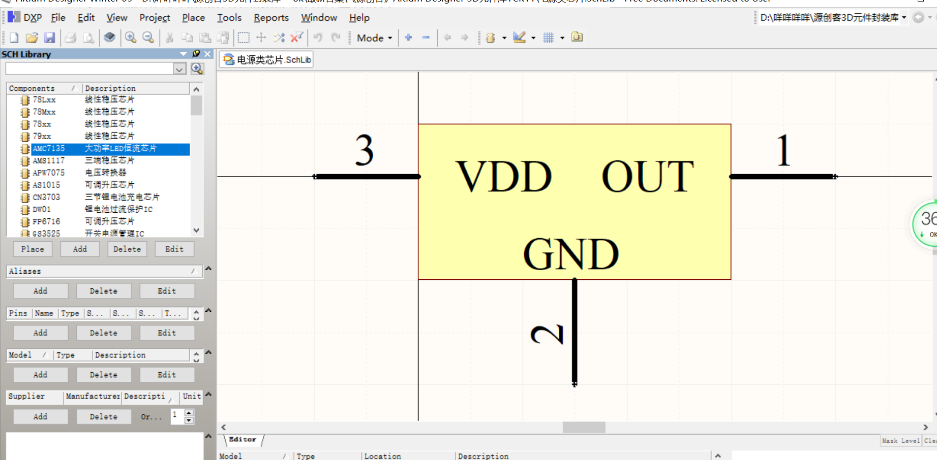The height and width of the screenshot is (460, 937).
Task: Open the library filter combo box dropdown
Action: coord(179,69)
